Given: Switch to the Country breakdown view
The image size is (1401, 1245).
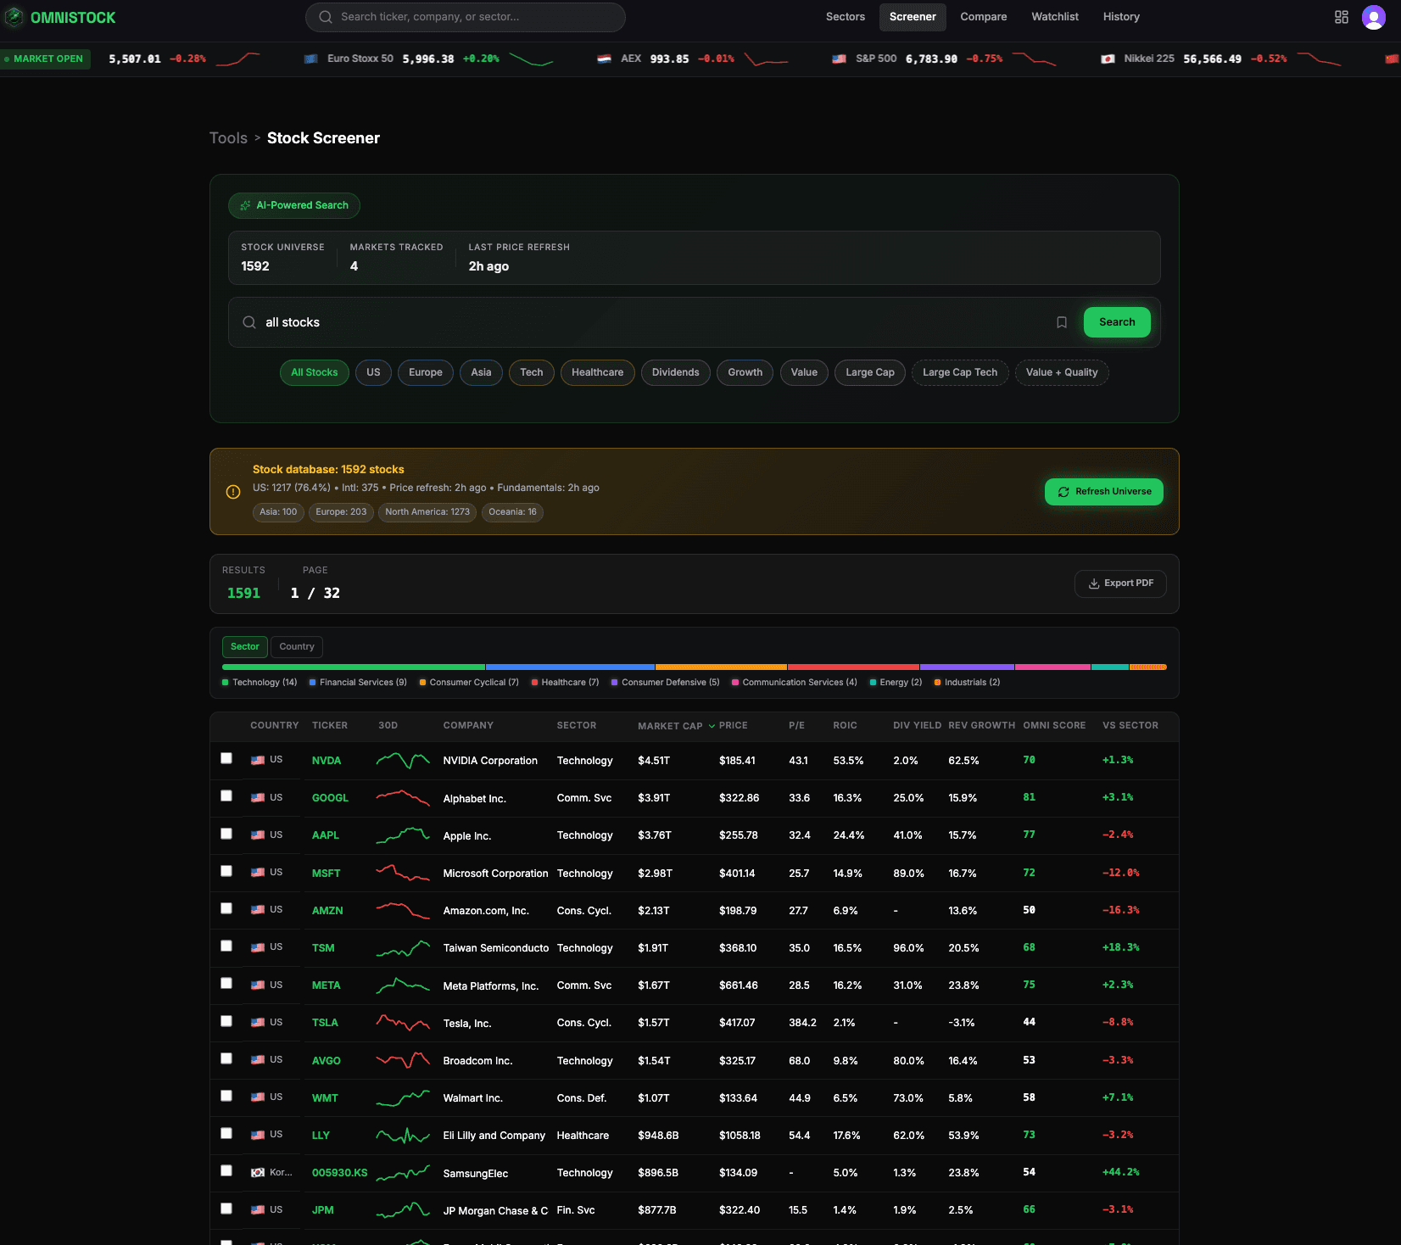Looking at the screenshot, I should tap(296, 646).
